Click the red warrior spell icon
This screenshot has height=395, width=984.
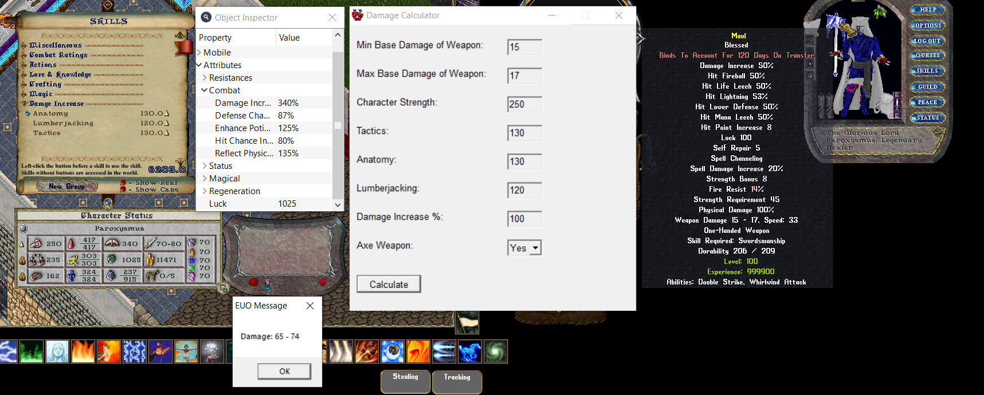coord(367,351)
